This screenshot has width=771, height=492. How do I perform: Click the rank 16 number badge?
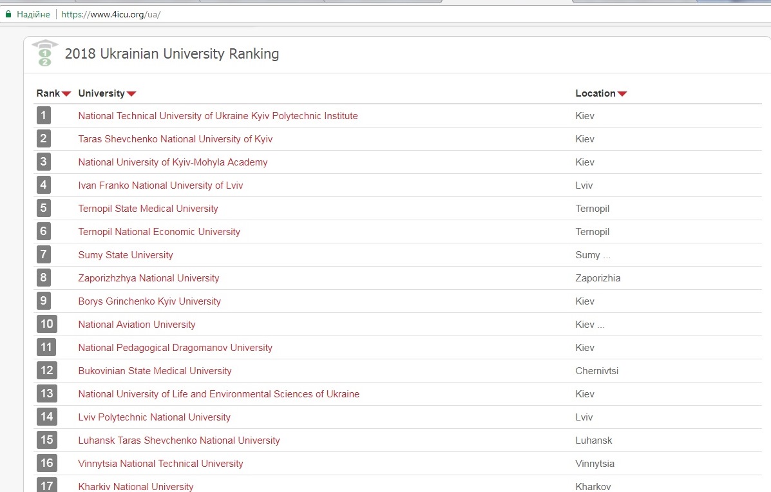pos(47,463)
